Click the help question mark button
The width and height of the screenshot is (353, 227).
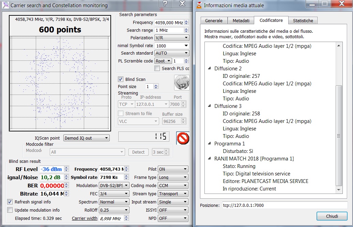pyautogui.click(x=165, y=4)
